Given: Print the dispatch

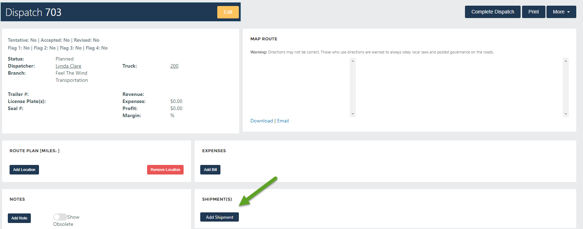Looking at the screenshot, I should (533, 12).
